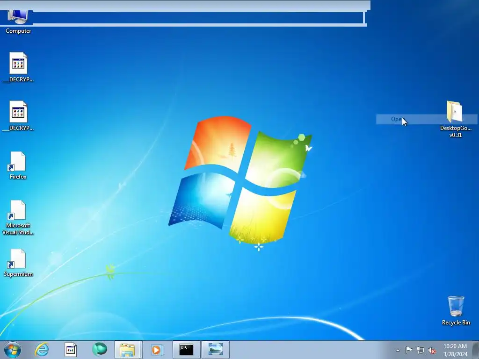Select the Recycle Bin icon
The height and width of the screenshot is (359, 479).
pos(456,310)
